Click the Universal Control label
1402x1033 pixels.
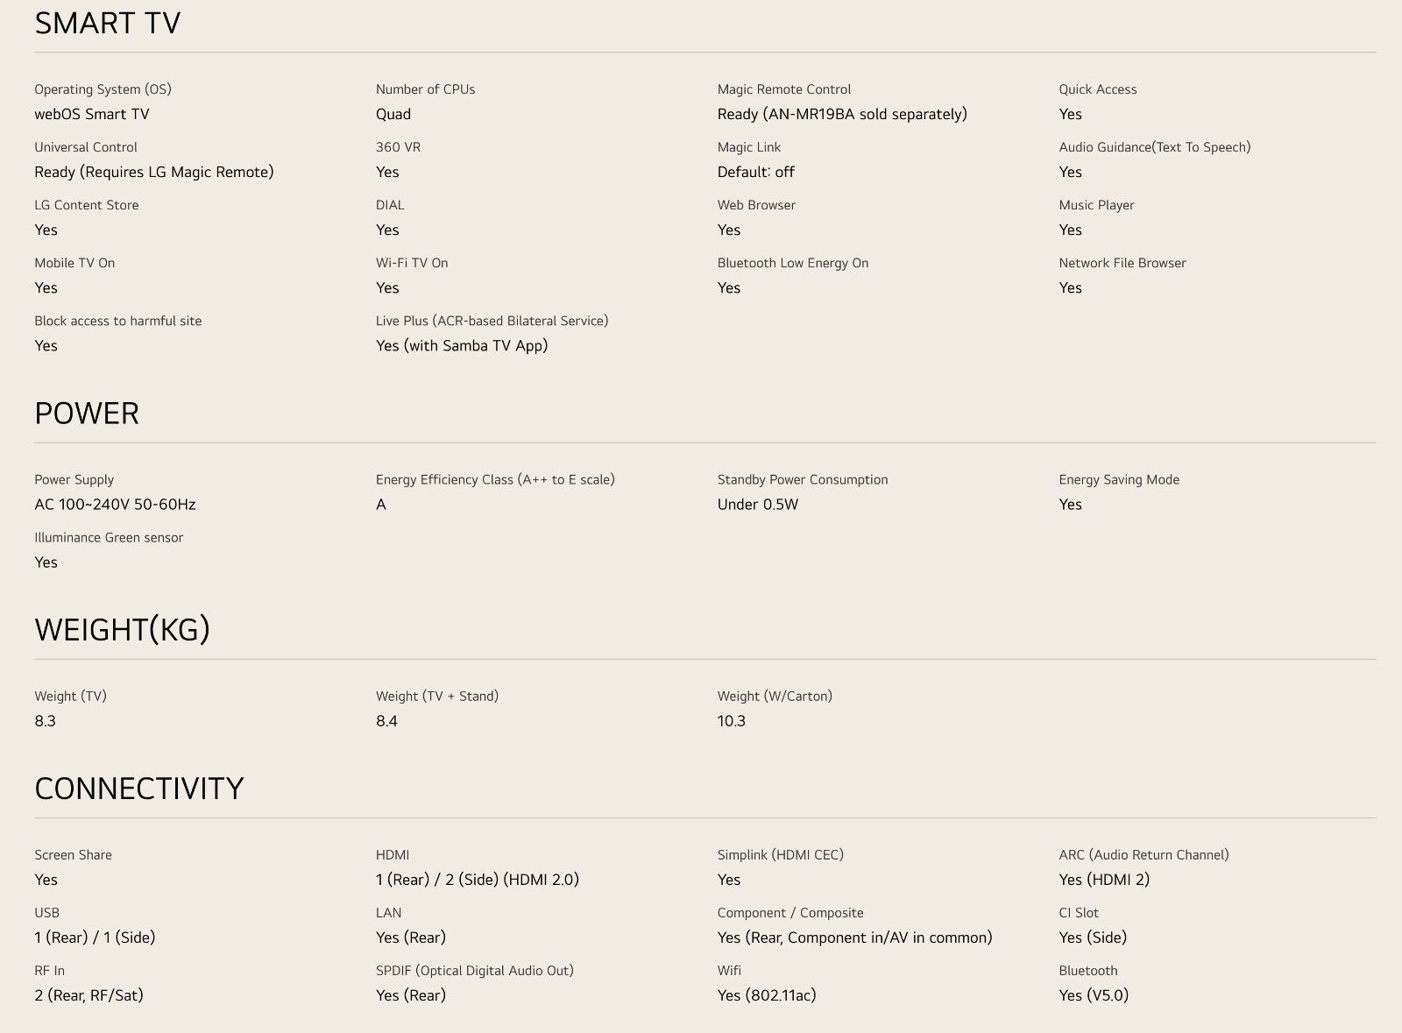click(x=85, y=147)
